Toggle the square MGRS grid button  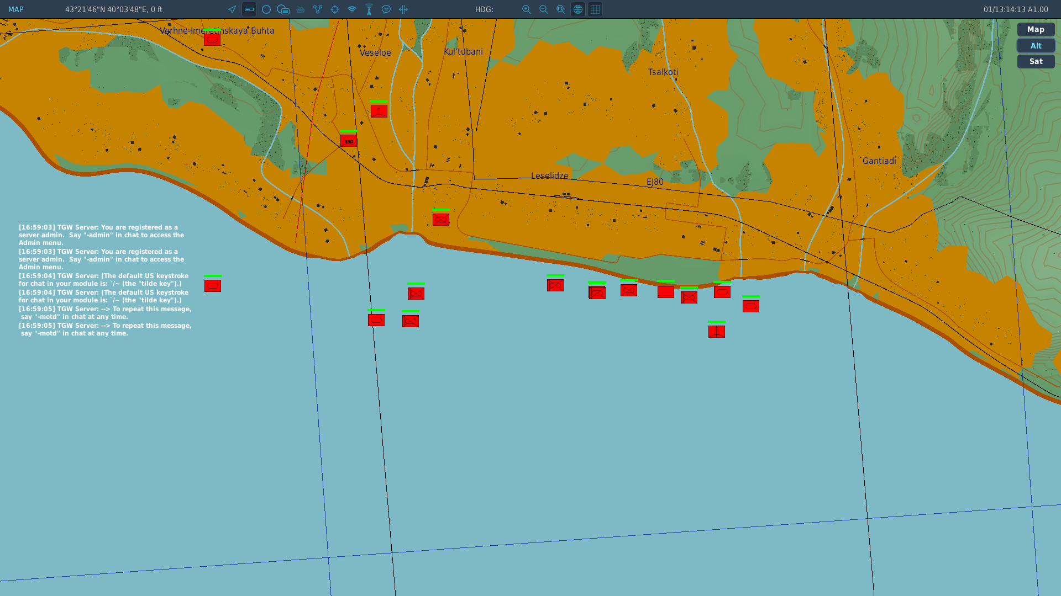[x=595, y=9]
